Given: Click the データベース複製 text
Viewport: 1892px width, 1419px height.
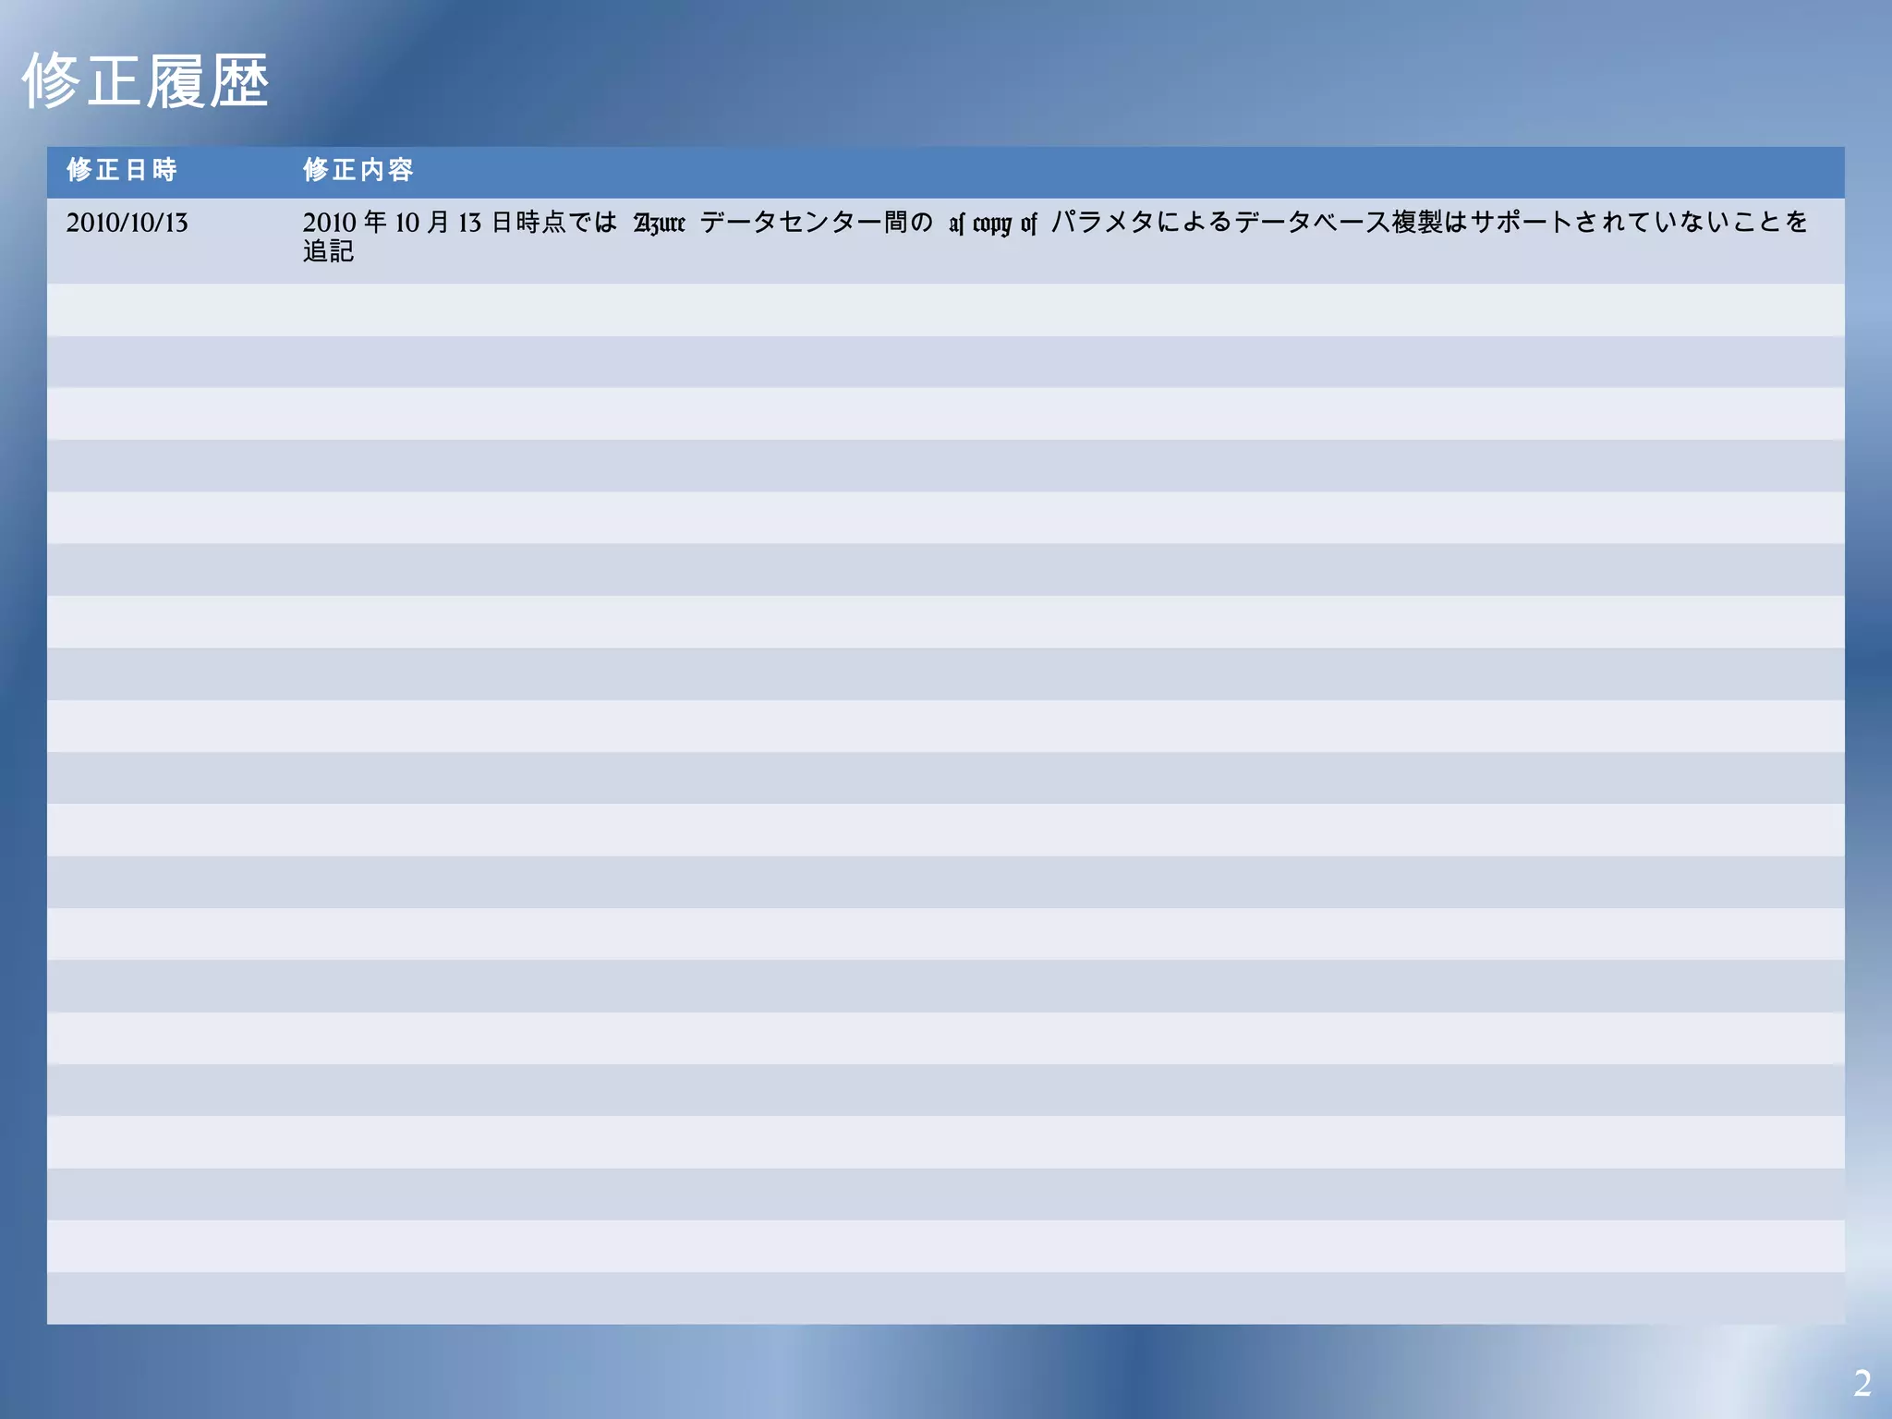Looking at the screenshot, I should (x=1338, y=223).
